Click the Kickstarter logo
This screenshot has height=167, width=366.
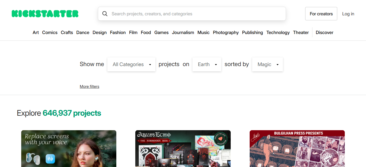coord(45,14)
